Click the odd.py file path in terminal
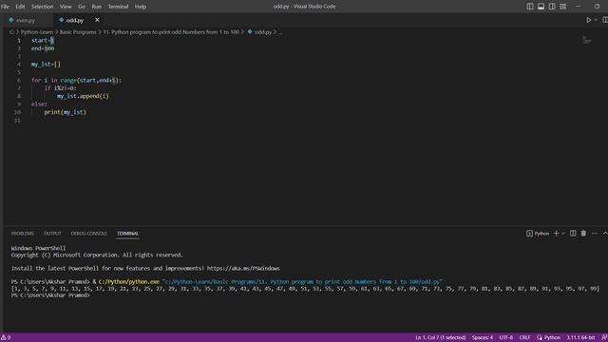 coord(302,282)
